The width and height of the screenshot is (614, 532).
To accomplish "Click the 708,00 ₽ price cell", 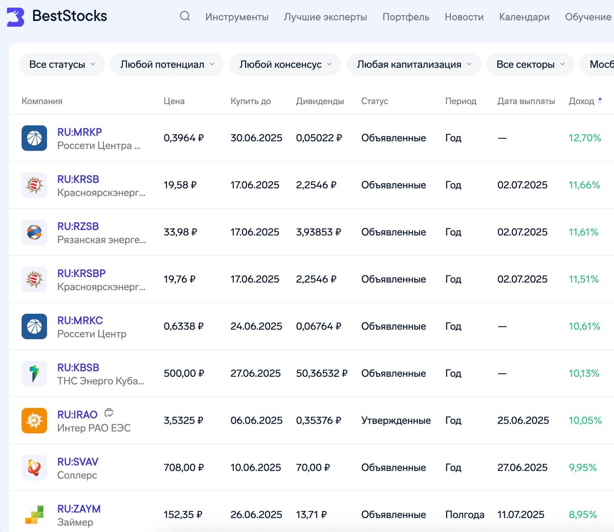I will 184,468.
